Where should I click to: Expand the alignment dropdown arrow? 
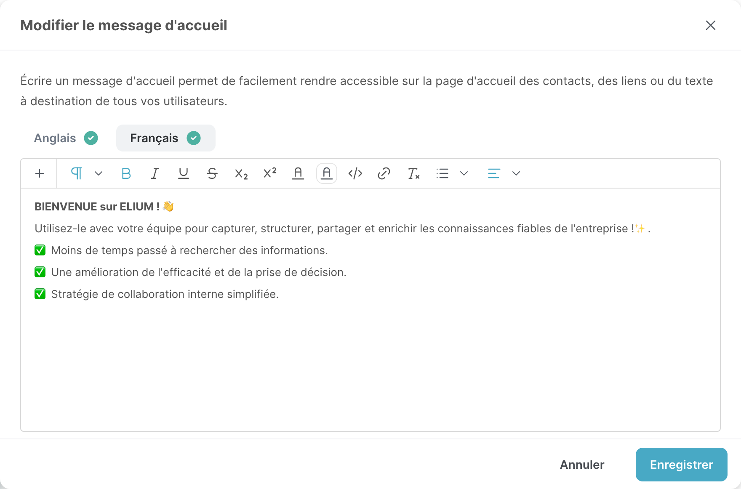click(x=516, y=173)
